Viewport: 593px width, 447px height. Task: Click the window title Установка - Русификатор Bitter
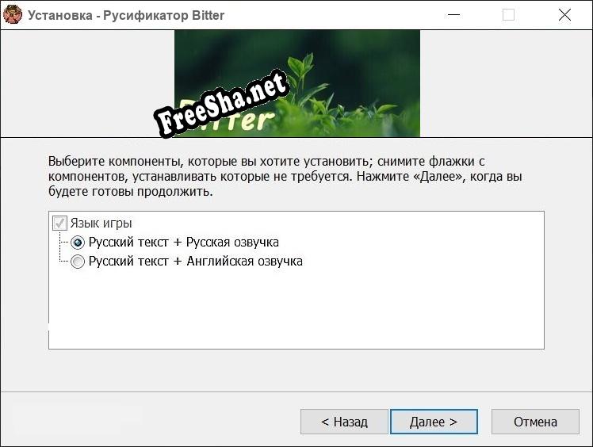(126, 15)
